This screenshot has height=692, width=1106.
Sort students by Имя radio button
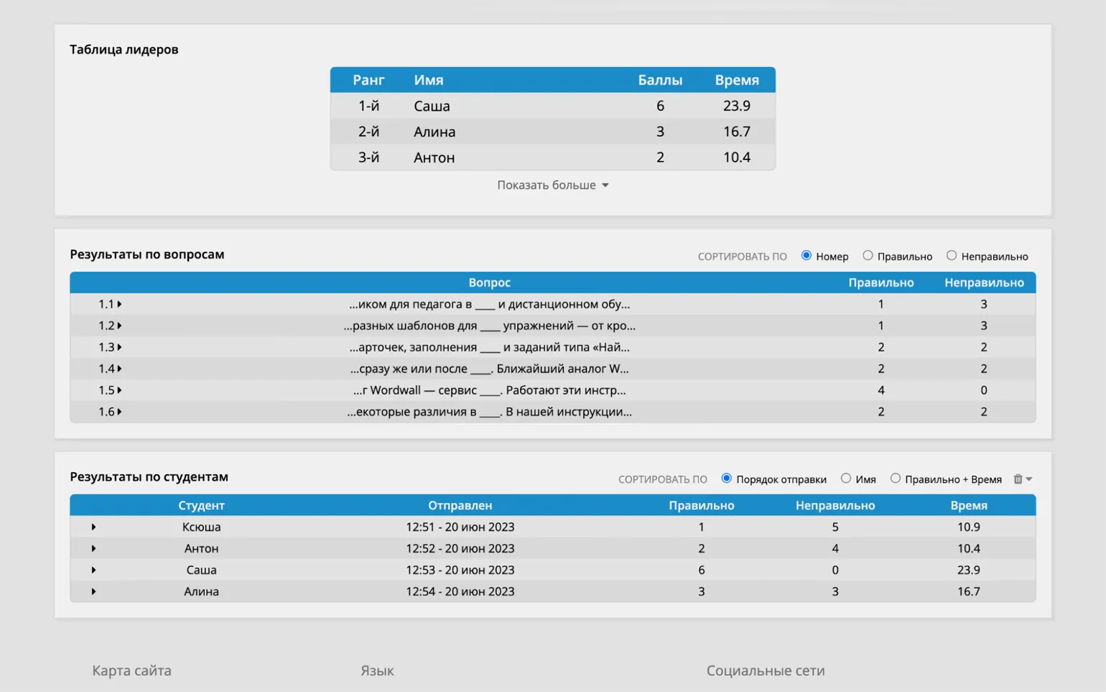(x=846, y=479)
